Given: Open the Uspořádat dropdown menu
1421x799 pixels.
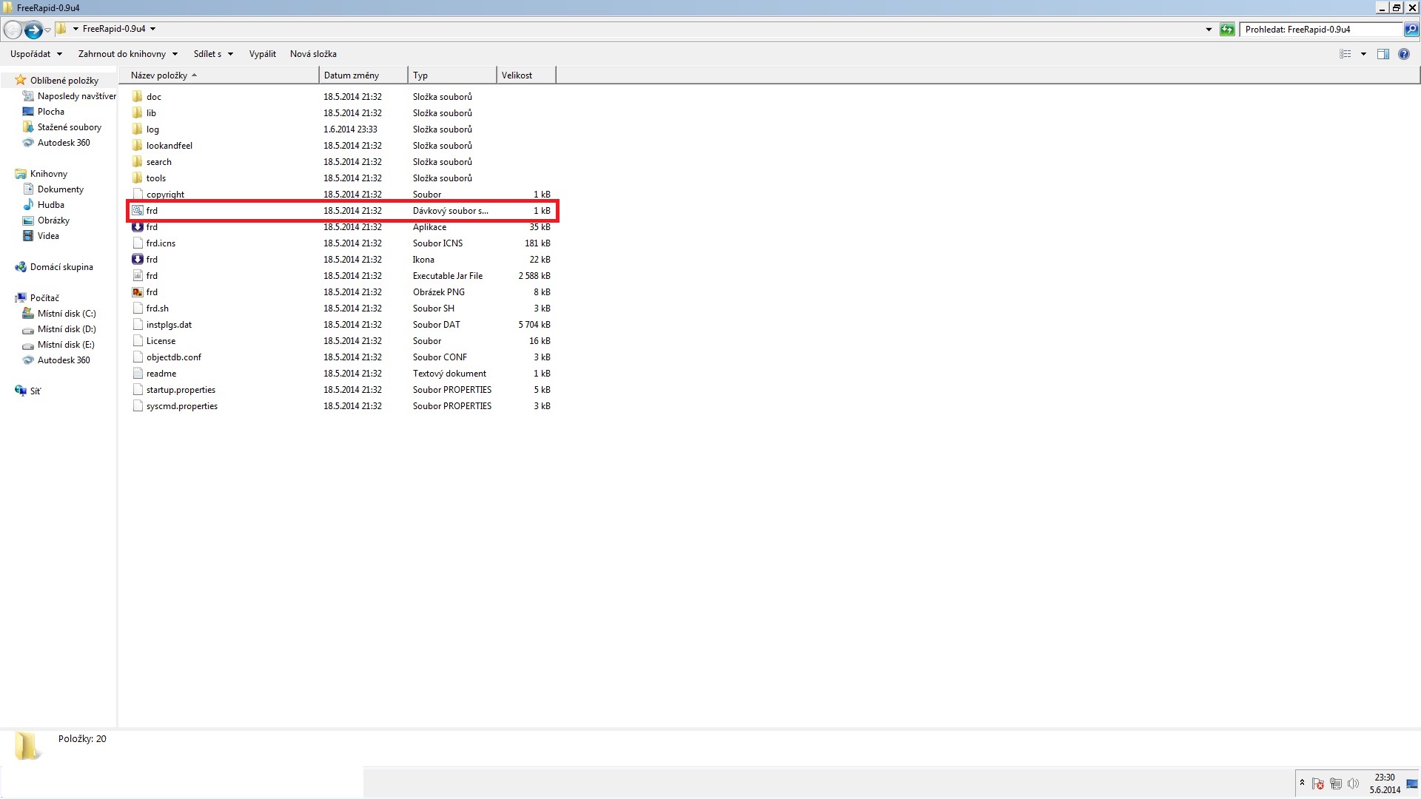Looking at the screenshot, I should (x=36, y=54).
